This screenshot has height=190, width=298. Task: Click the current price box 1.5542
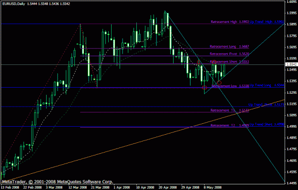(291, 65)
